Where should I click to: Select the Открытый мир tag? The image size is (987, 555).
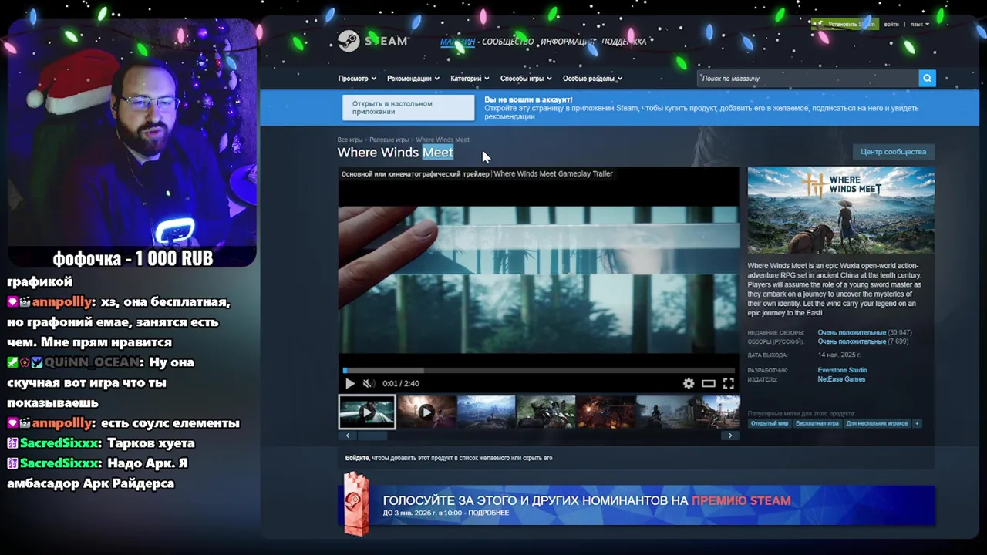769,423
